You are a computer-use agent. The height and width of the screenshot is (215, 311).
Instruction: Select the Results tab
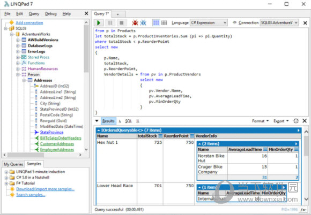click(108, 121)
